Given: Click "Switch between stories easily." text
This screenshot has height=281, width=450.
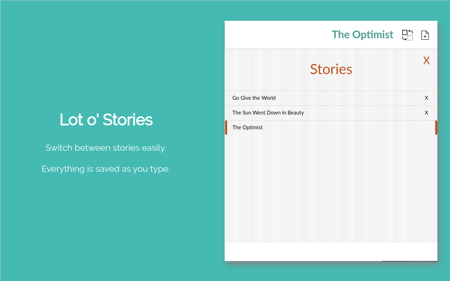Looking at the screenshot, I should pyautogui.click(x=106, y=148).
